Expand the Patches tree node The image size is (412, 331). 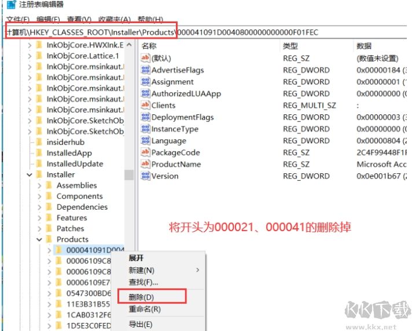point(39,228)
